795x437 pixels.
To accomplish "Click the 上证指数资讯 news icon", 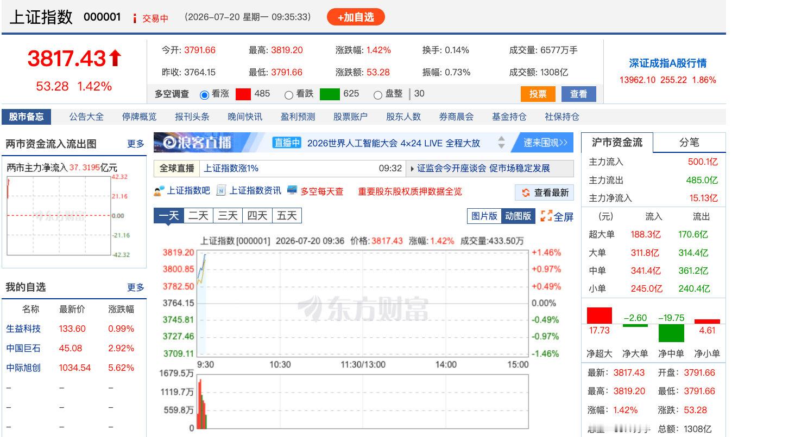I will point(221,190).
